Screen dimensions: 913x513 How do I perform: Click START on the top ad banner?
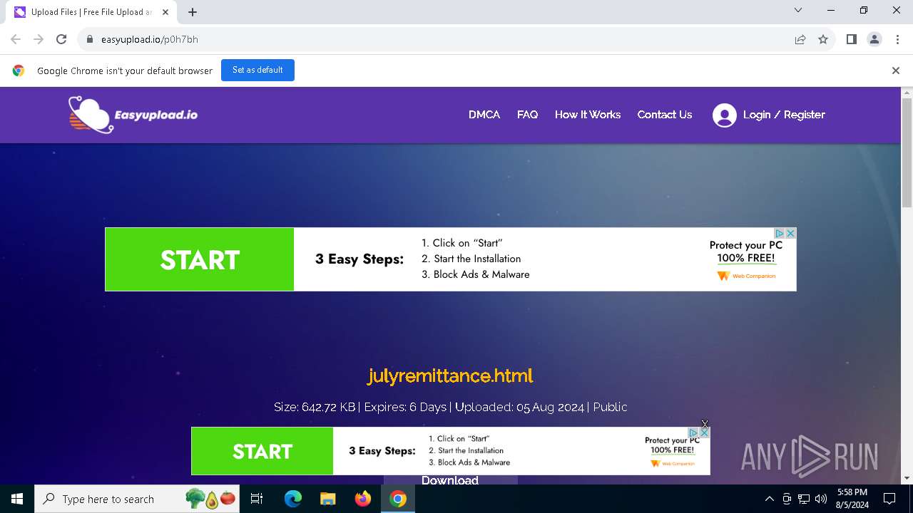pos(200,259)
